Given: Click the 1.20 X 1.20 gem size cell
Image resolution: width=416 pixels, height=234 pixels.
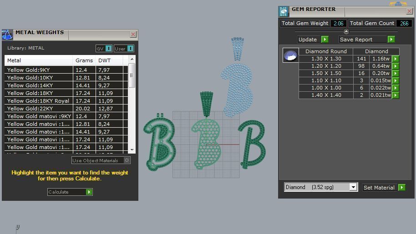Looking at the screenshot, I should [326, 66].
